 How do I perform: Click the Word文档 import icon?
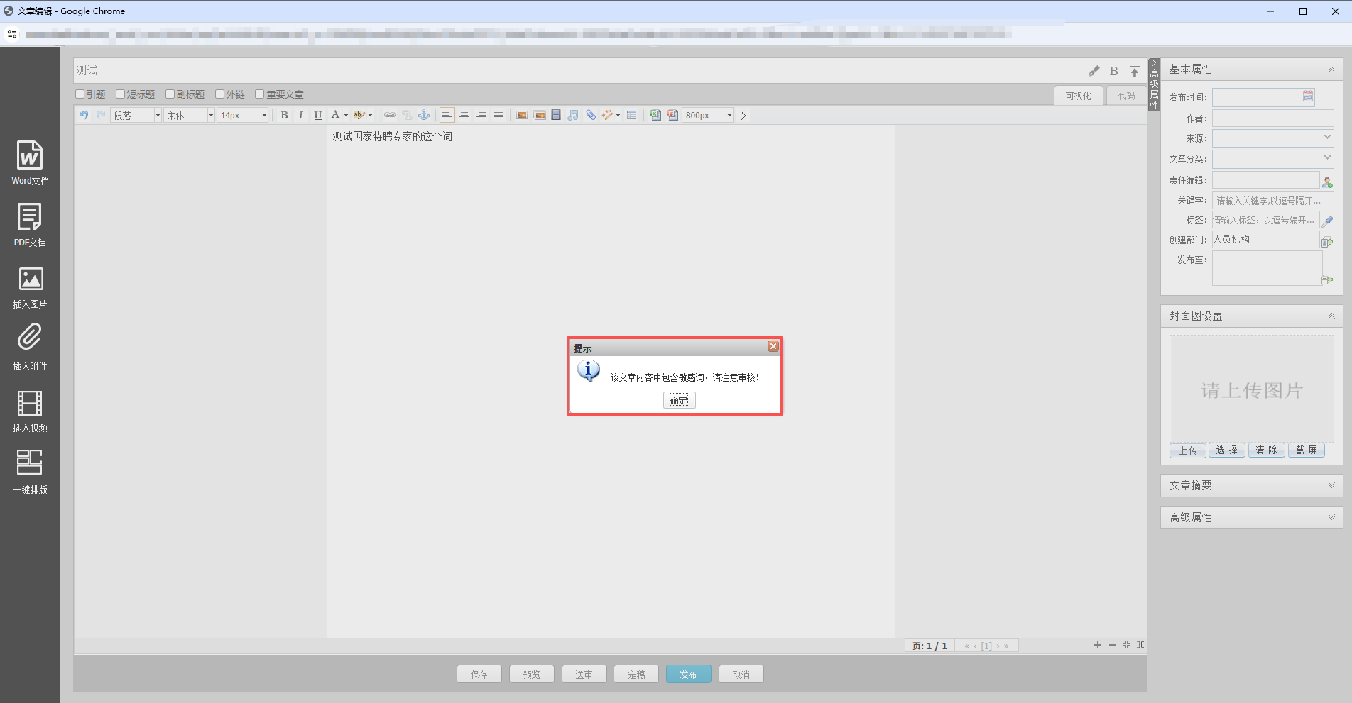pos(30,155)
